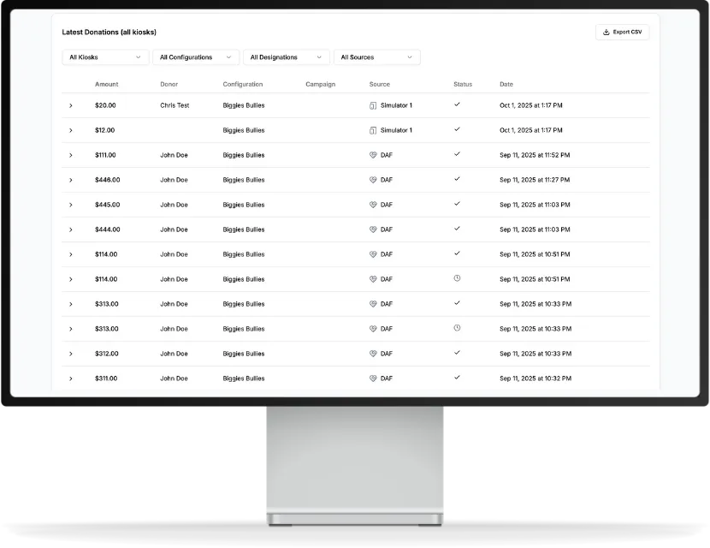The width and height of the screenshot is (710, 548).
Task: Click the download icon in Export CSV
Action: point(606,33)
